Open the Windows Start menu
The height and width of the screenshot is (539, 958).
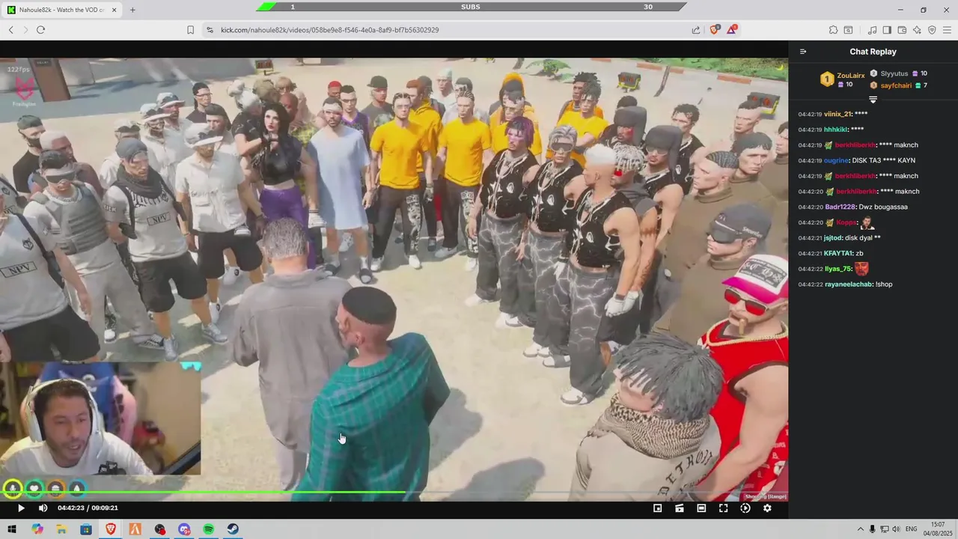[12, 529]
